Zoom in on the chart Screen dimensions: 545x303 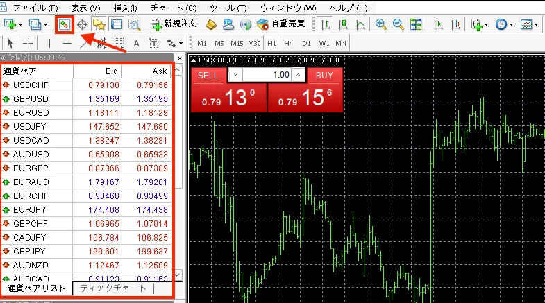click(x=380, y=24)
